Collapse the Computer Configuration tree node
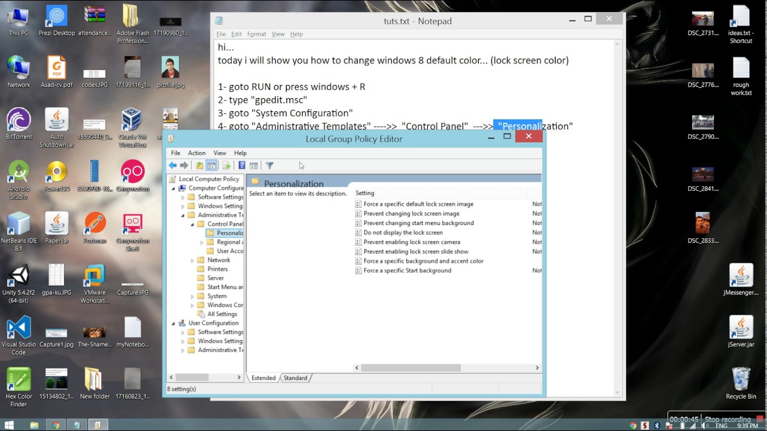This screenshot has height=431, width=767. [173, 189]
